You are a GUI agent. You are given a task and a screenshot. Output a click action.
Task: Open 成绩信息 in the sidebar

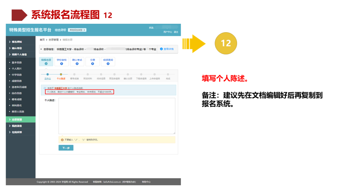point(17,81)
